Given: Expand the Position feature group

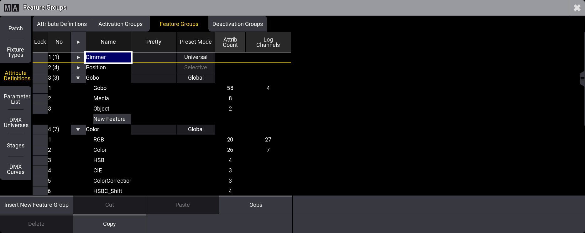Looking at the screenshot, I should point(78,68).
